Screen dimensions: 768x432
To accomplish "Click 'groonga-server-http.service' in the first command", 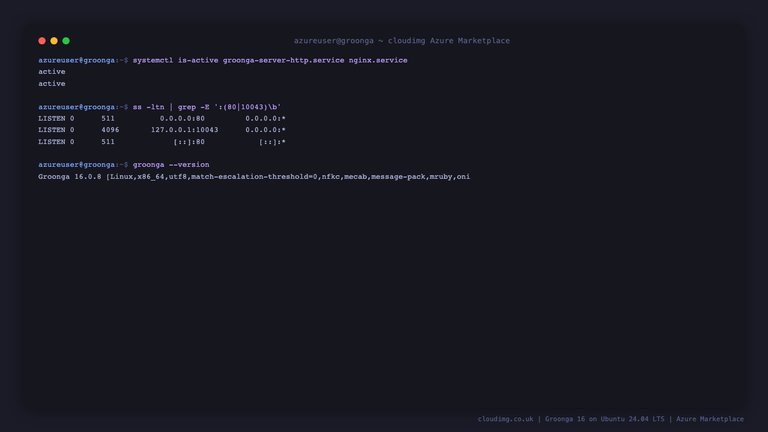I will pos(284,60).
